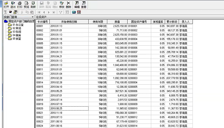The width and height of the screenshot is (224, 128).
Task: Click the 打开 (Open) toolbar icon
Action: (x=6, y=5)
